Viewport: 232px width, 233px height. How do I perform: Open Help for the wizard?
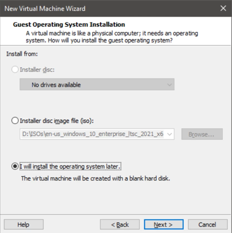tap(23, 225)
